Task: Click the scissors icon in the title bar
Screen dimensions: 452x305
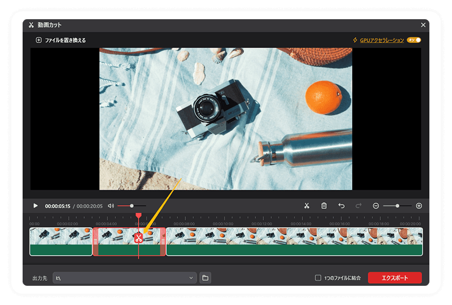Action: point(31,25)
